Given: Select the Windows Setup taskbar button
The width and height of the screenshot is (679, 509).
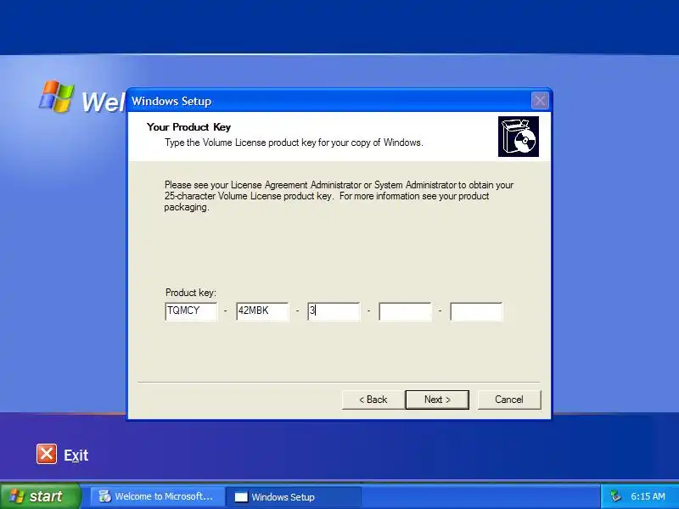Looking at the screenshot, I should (293, 497).
